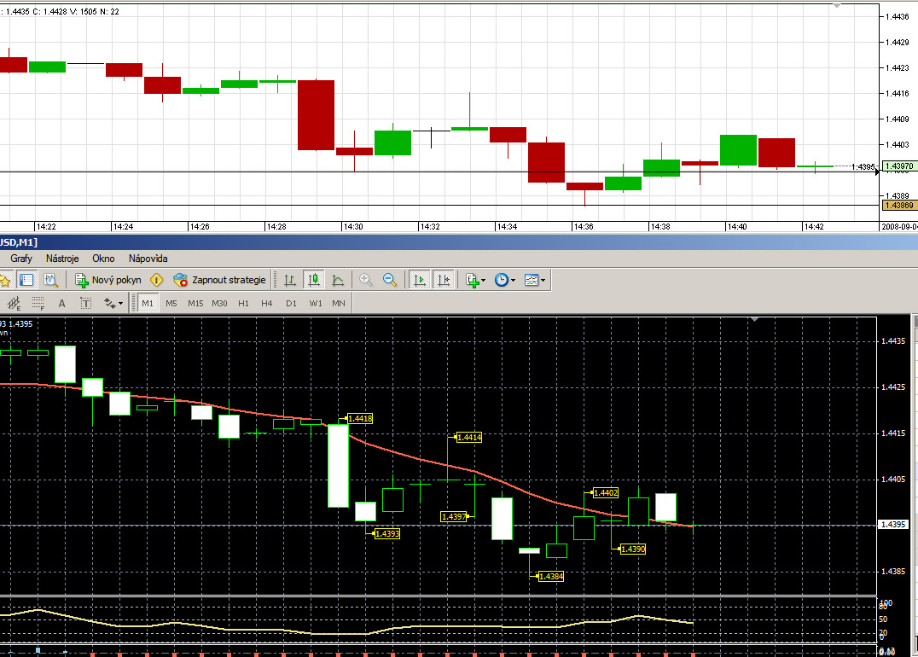
Task: Toggle the candlestick chart type
Action: 314,280
